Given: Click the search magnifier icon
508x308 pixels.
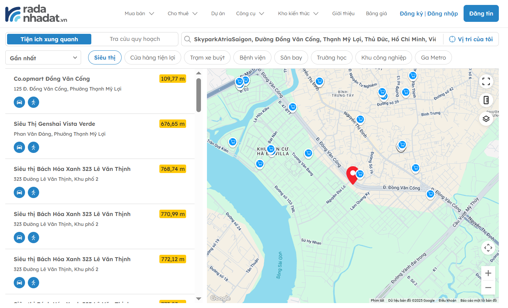Looking at the screenshot, I should click(188, 39).
